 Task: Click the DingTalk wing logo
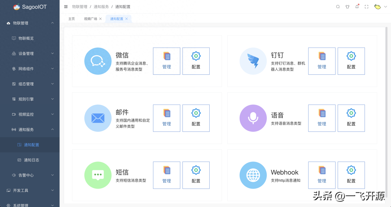click(x=253, y=61)
